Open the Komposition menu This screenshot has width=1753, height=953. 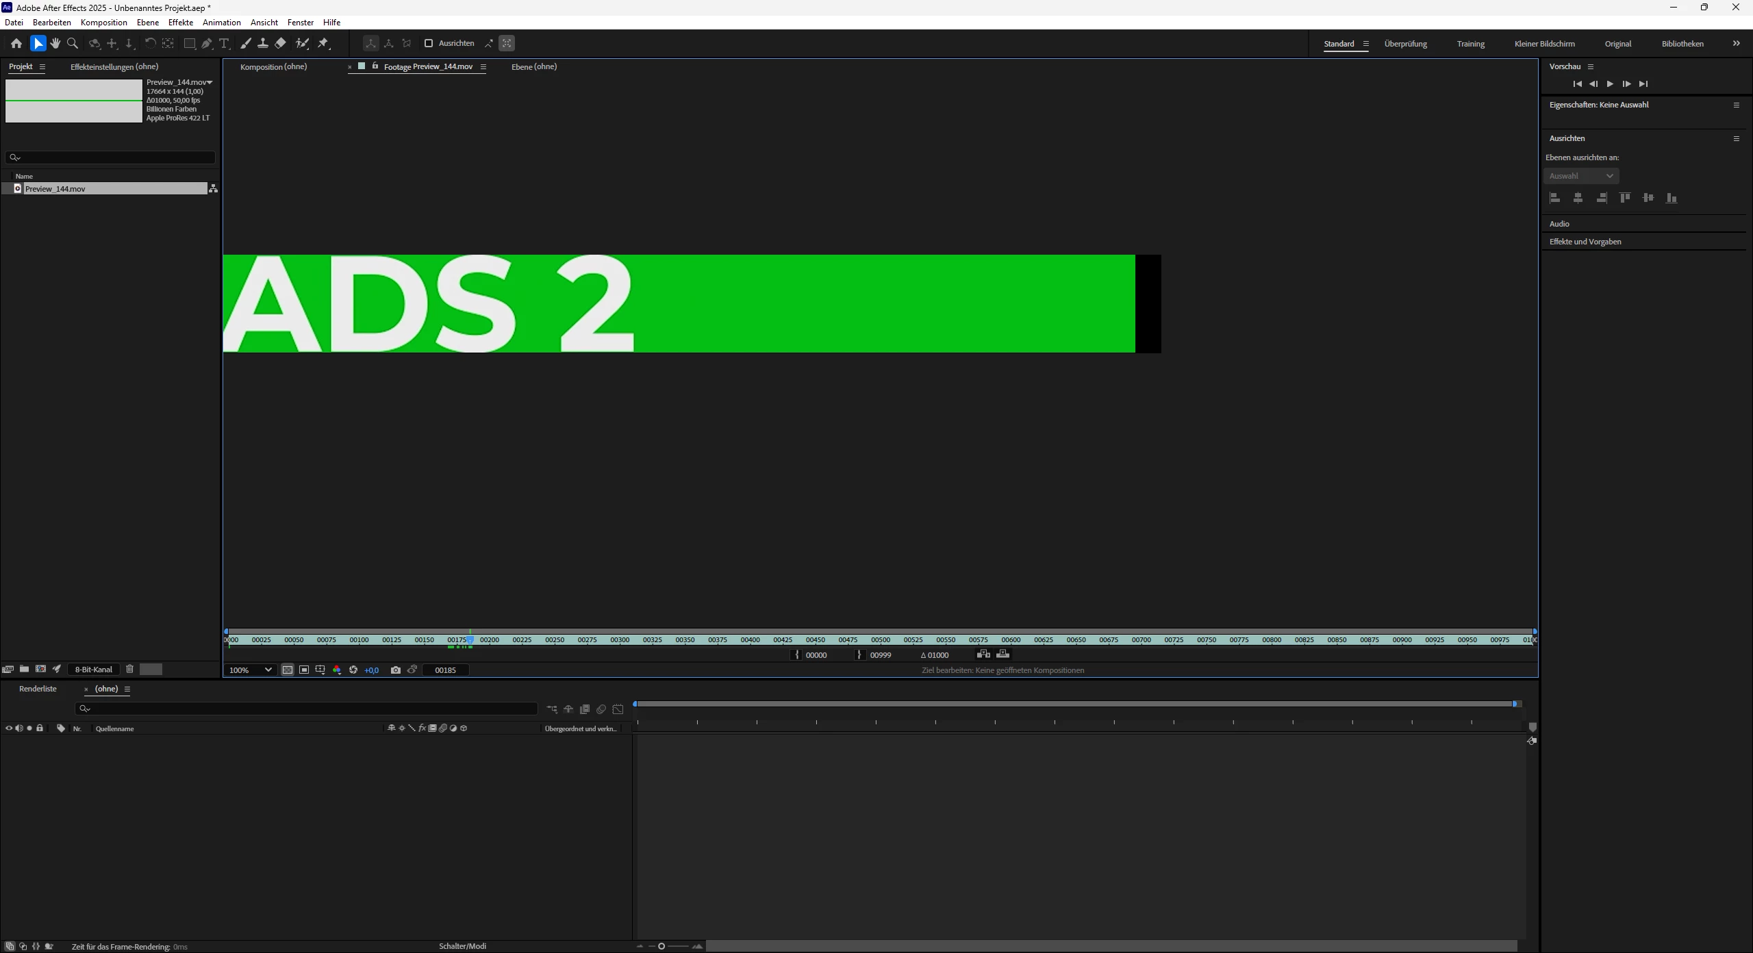click(103, 23)
